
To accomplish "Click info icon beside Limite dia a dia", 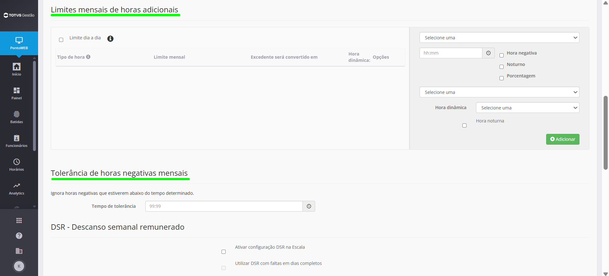I will [x=110, y=39].
